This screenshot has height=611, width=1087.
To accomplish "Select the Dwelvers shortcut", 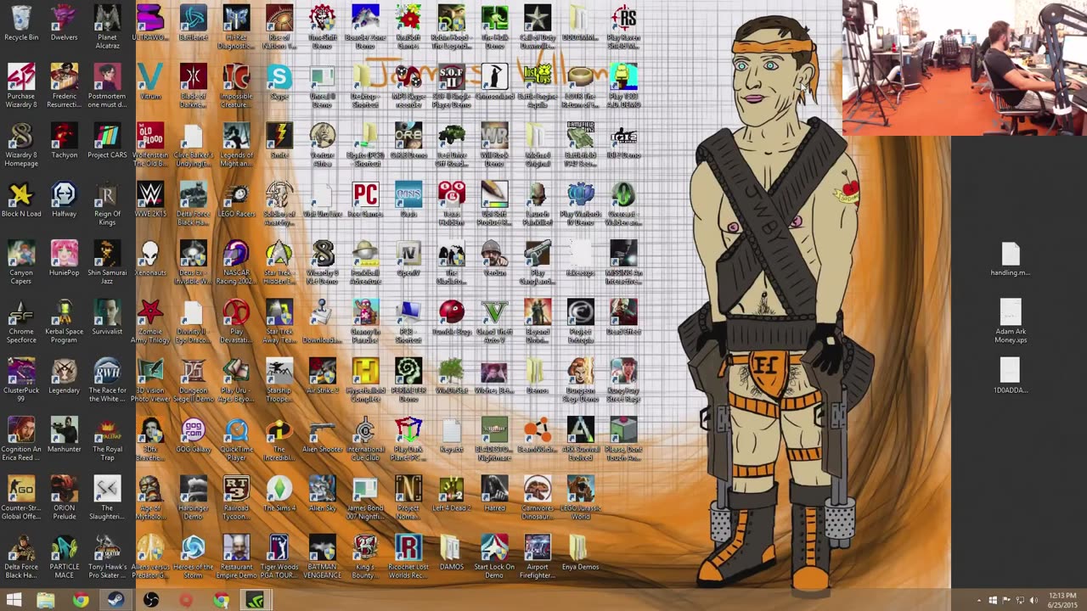I will pos(64,23).
